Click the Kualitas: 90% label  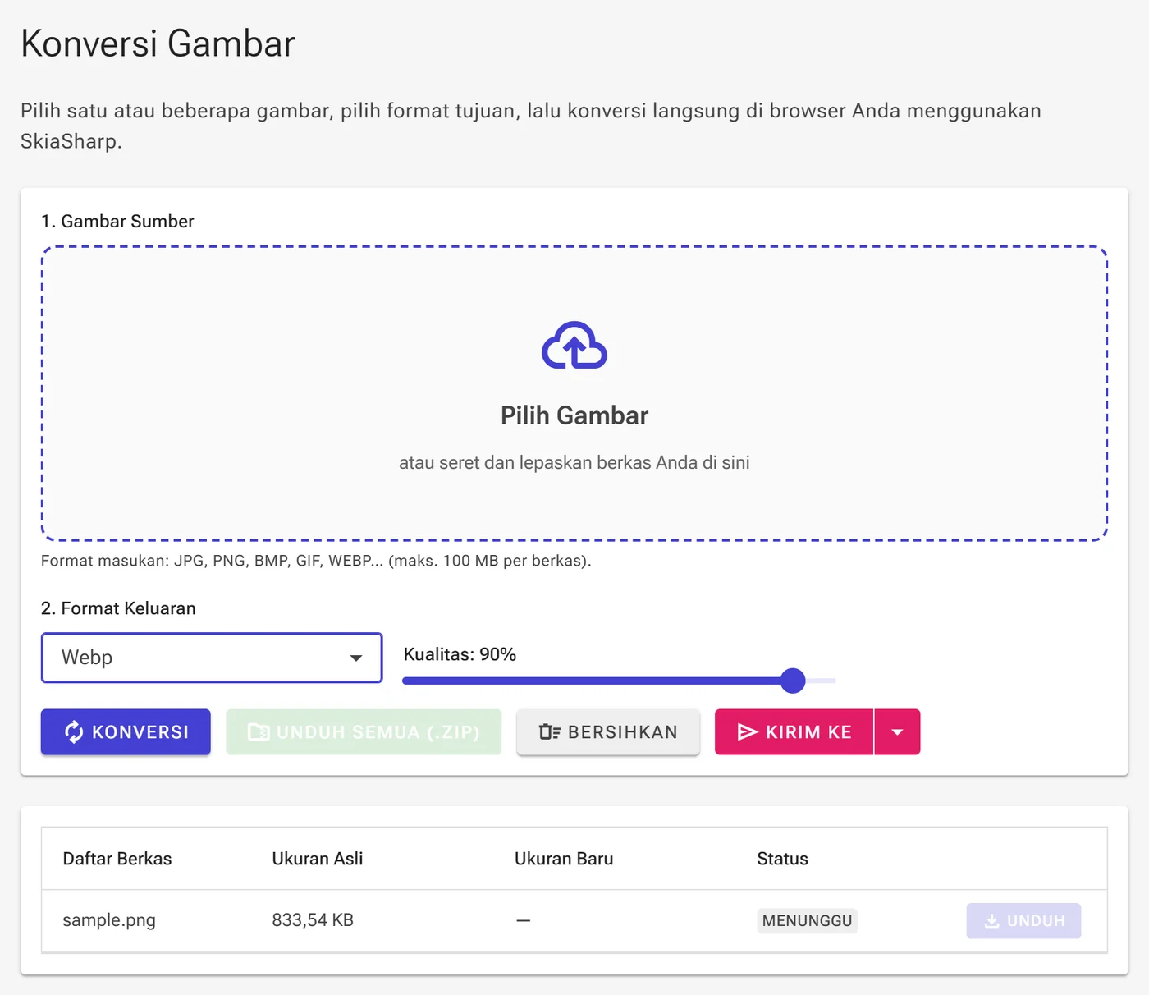click(460, 654)
